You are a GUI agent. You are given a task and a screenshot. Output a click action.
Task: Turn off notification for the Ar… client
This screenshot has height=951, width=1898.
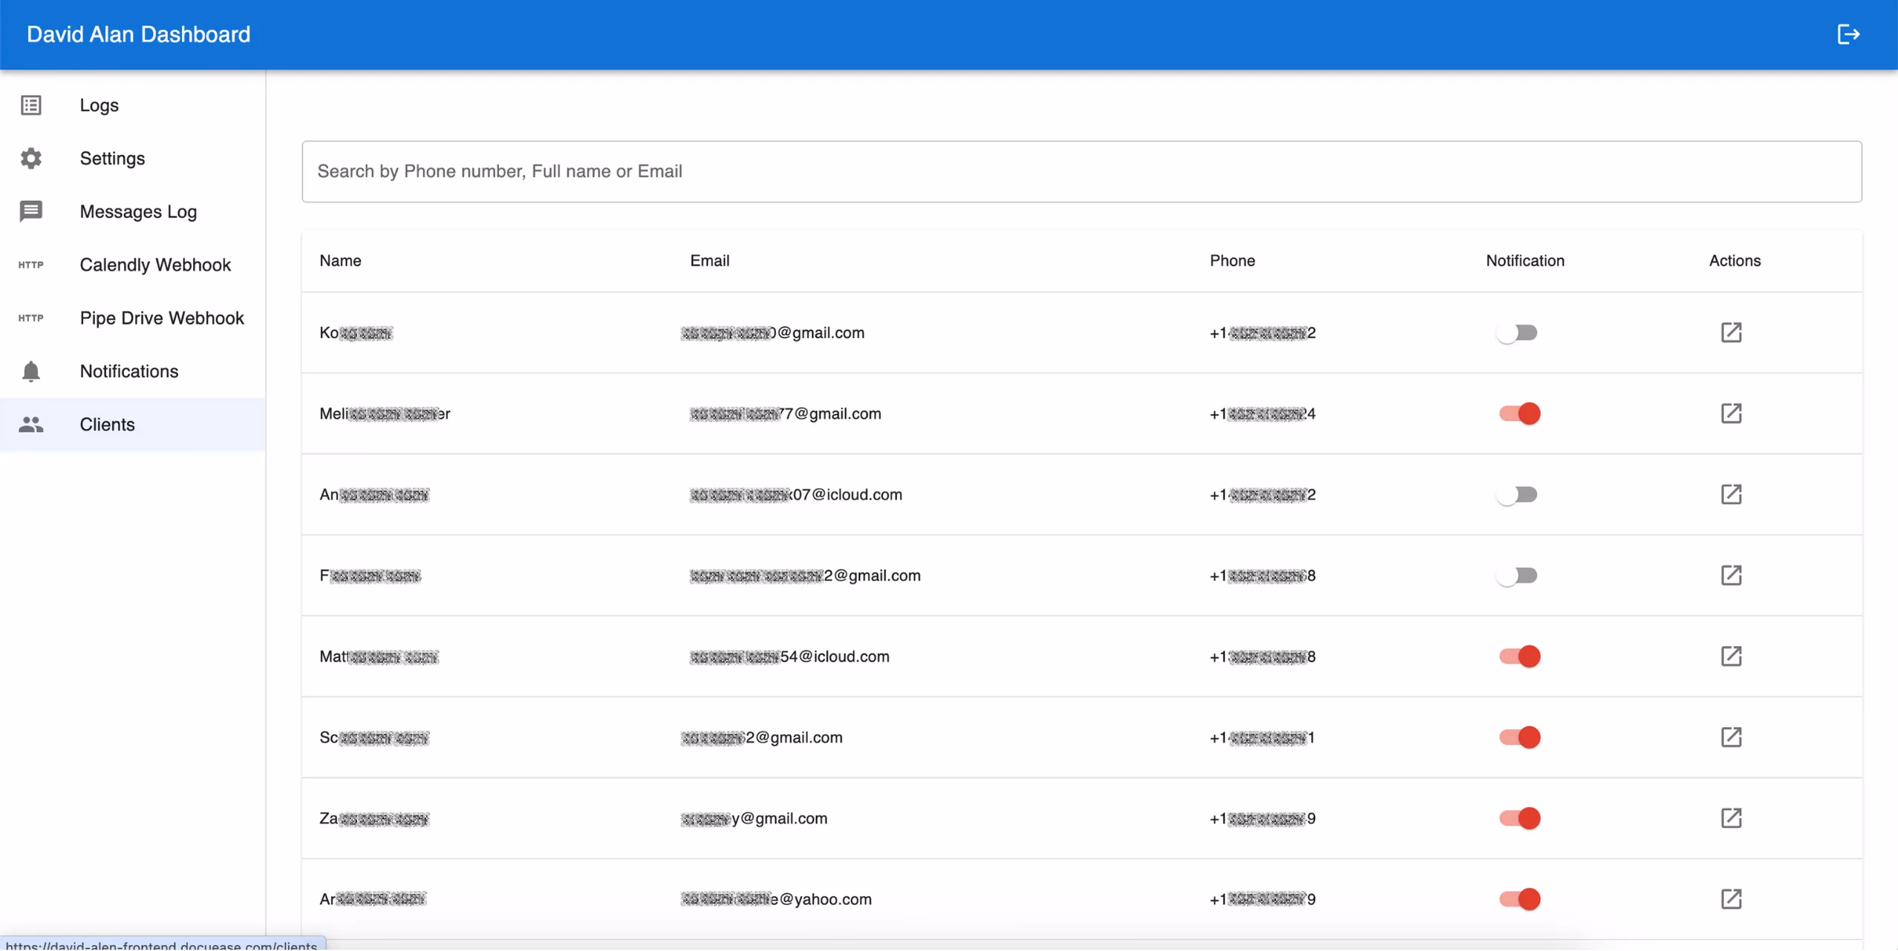[1519, 898]
